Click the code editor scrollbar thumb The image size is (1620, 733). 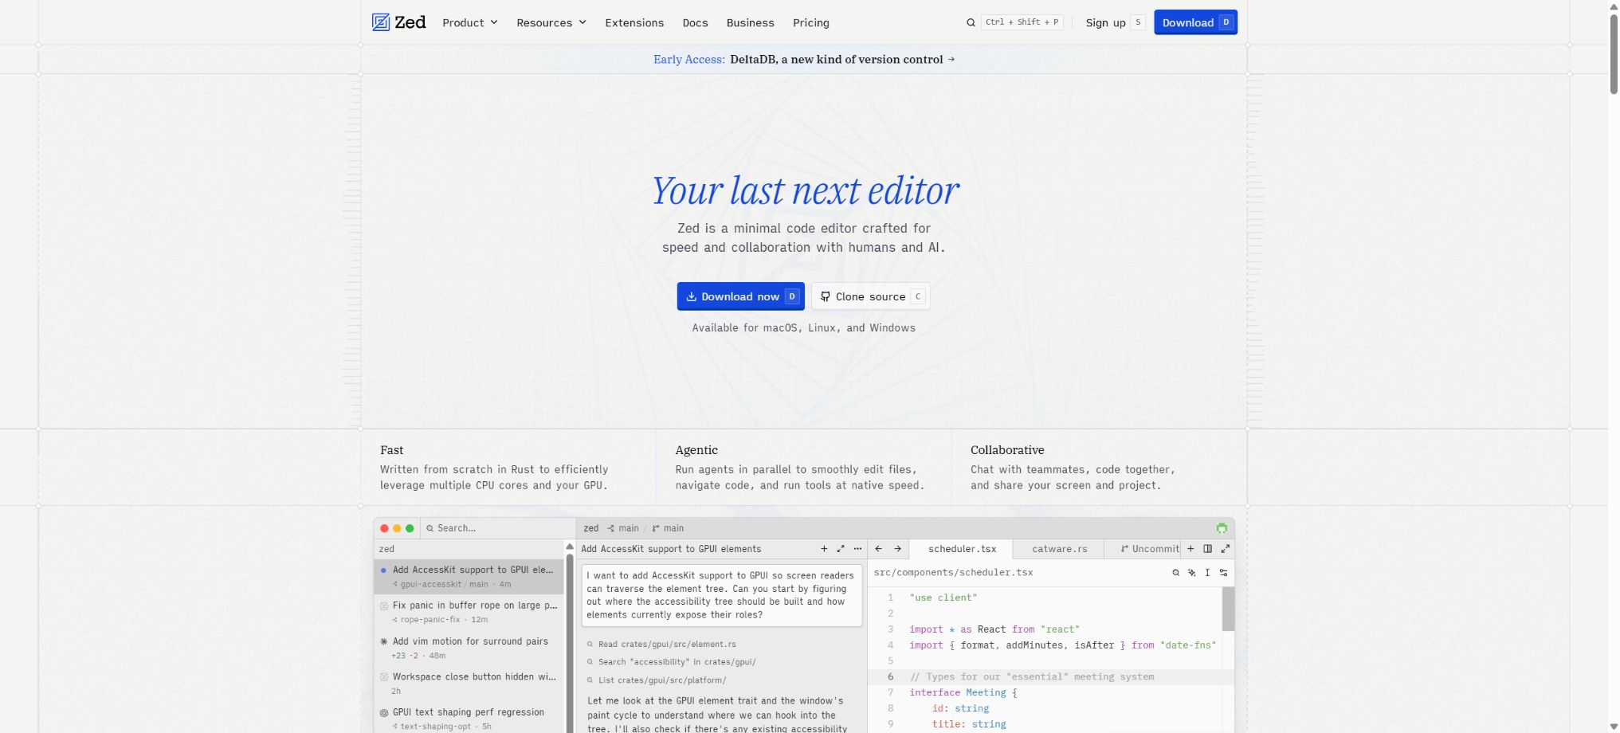(1228, 610)
